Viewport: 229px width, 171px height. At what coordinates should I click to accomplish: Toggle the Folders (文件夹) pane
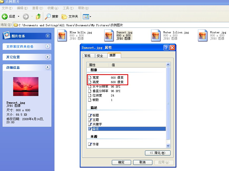click(70, 17)
